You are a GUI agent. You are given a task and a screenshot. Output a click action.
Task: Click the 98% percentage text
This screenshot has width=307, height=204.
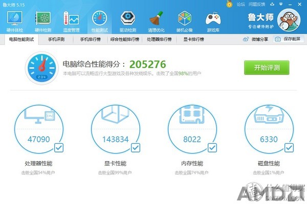tap(183, 73)
